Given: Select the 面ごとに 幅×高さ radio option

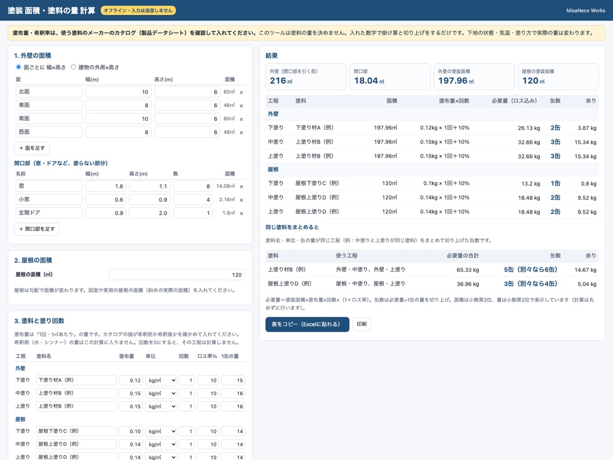Looking at the screenshot, I should coord(19,67).
